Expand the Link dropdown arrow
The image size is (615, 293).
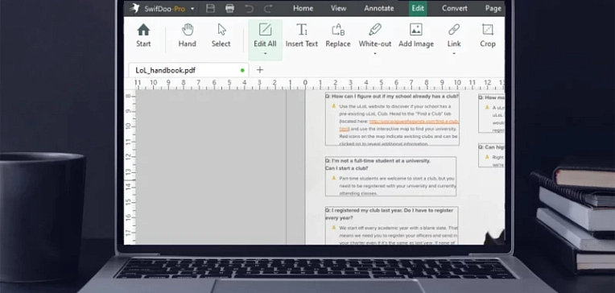coord(454,53)
